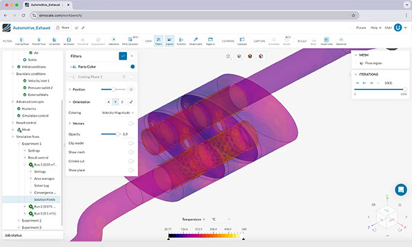Click the red solid cube render mode icon
The image size is (412, 247).
(250, 56)
